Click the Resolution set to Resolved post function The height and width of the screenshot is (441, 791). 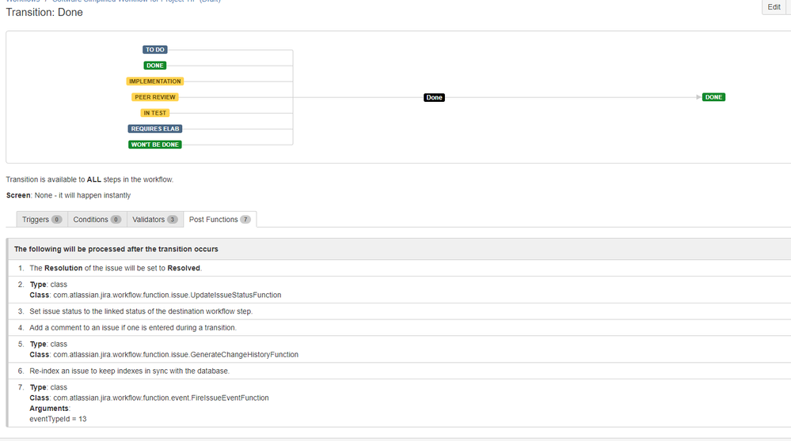[398, 268]
